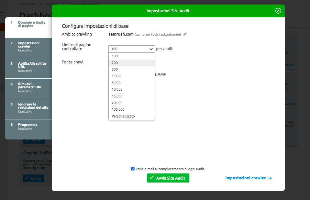Image resolution: width=310 pixels, height=200 pixels.
Task: Select the 5,000 pages option
Action: pos(132,83)
